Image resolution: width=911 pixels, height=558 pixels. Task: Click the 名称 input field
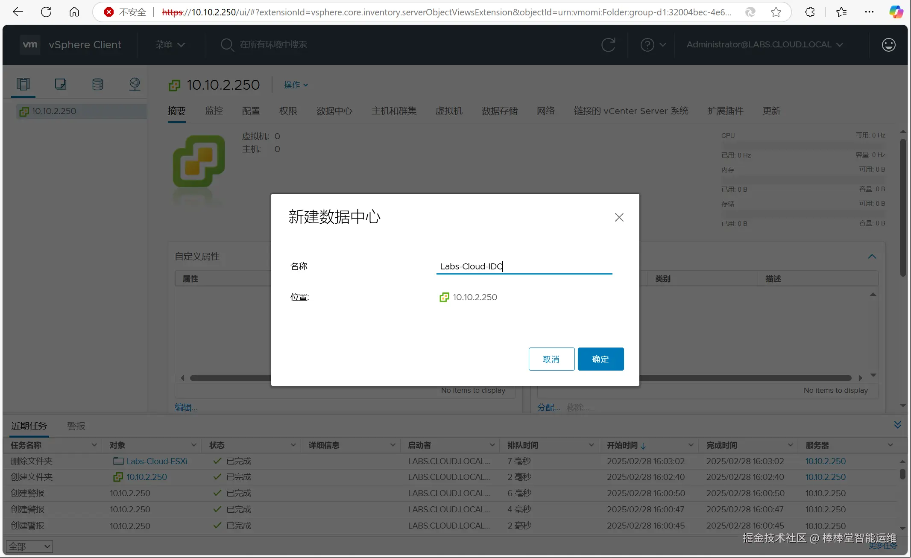tap(524, 266)
